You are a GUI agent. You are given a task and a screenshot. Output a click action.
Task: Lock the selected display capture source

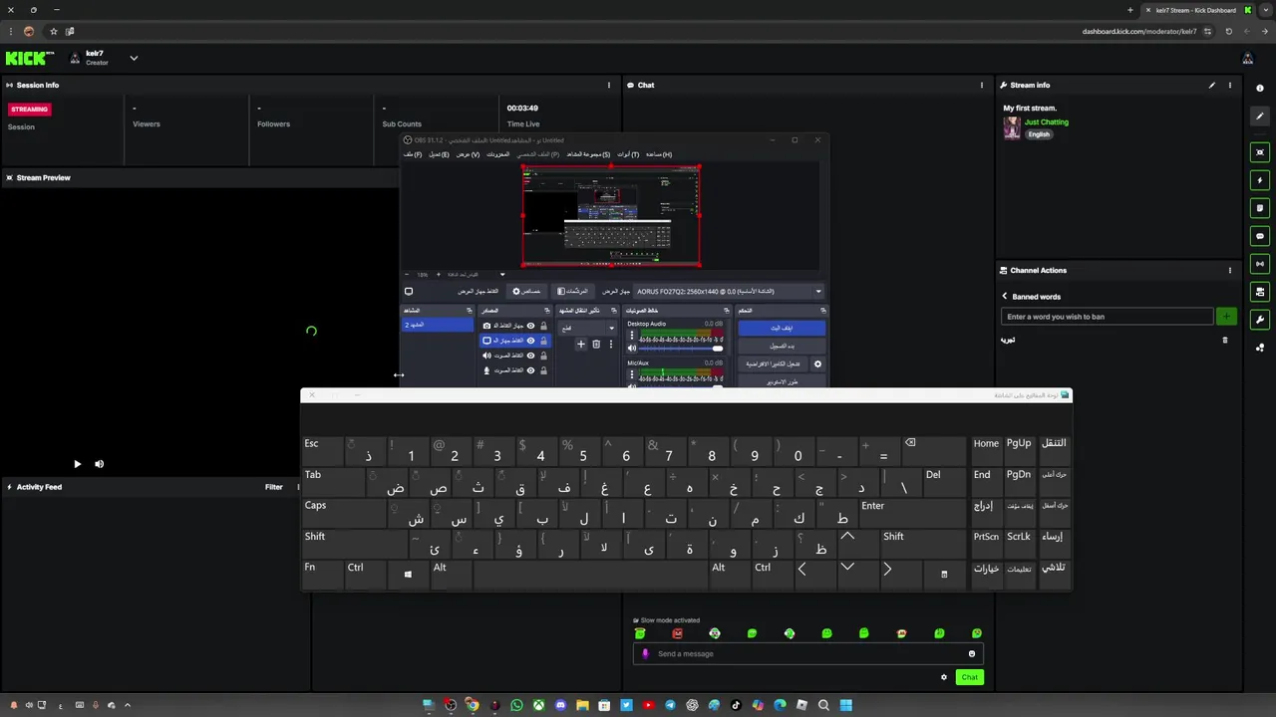click(543, 341)
